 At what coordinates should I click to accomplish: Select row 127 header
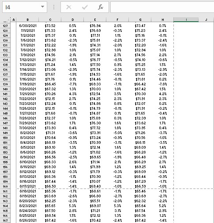pyautogui.click(x=5, y=26)
